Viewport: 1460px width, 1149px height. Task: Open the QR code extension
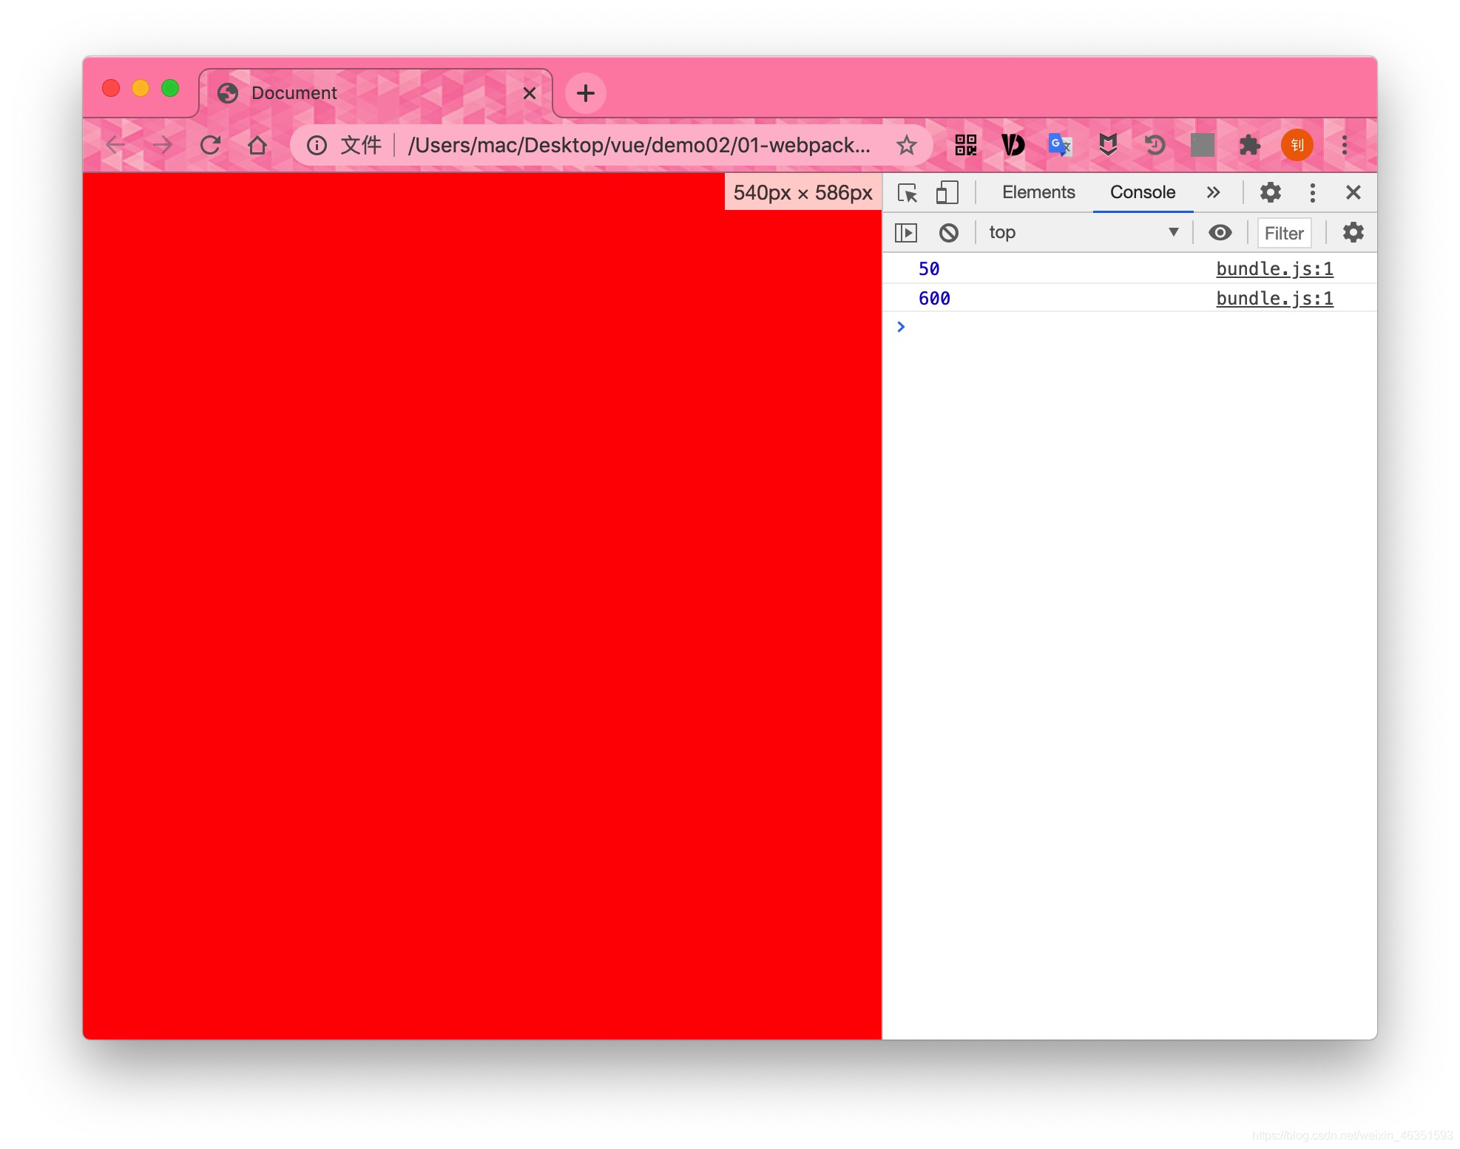966,145
